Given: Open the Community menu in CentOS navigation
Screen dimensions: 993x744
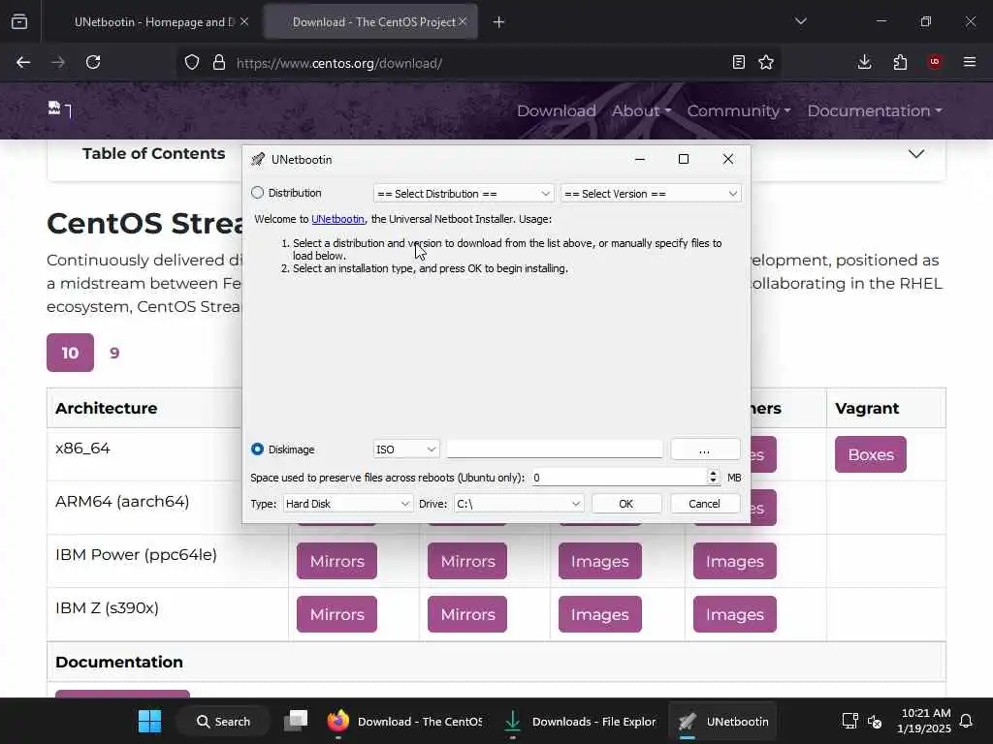Looking at the screenshot, I should [x=738, y=110].
